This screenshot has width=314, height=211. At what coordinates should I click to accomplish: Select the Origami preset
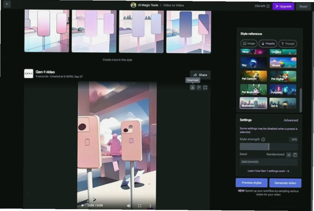click(283, 52)
